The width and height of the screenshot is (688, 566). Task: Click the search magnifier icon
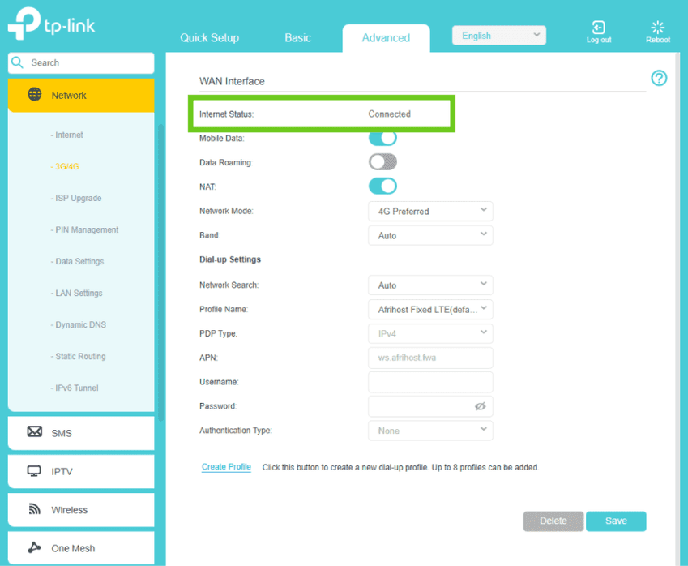click(18, 62)
